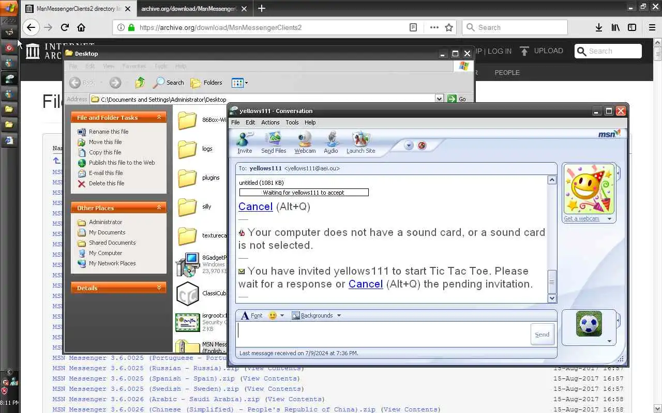
Task: Open the Font settings in message bar
Action: point(252,315)
